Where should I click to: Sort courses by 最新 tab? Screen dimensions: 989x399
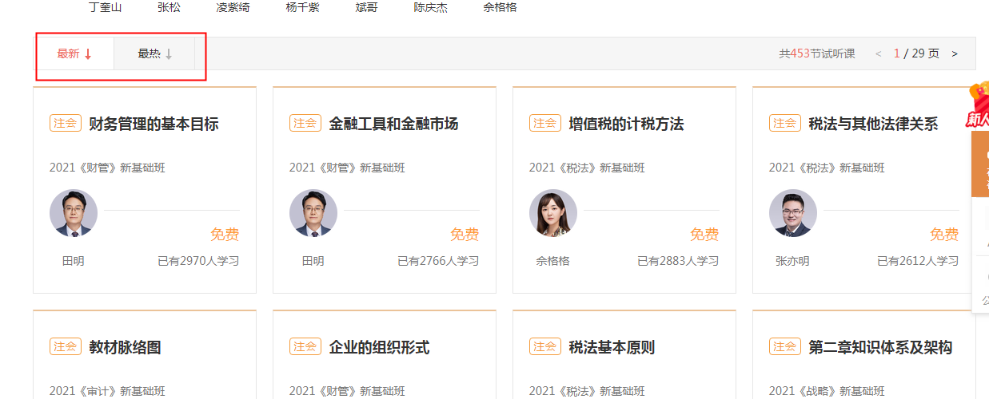tap(74, 54)
